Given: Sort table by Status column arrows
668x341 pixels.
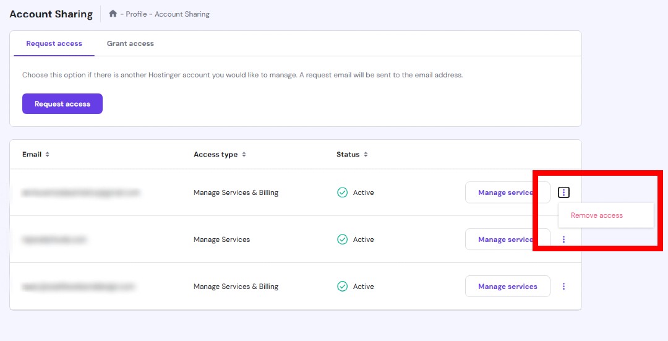Looking at the screenshot, I should [366, 154].
